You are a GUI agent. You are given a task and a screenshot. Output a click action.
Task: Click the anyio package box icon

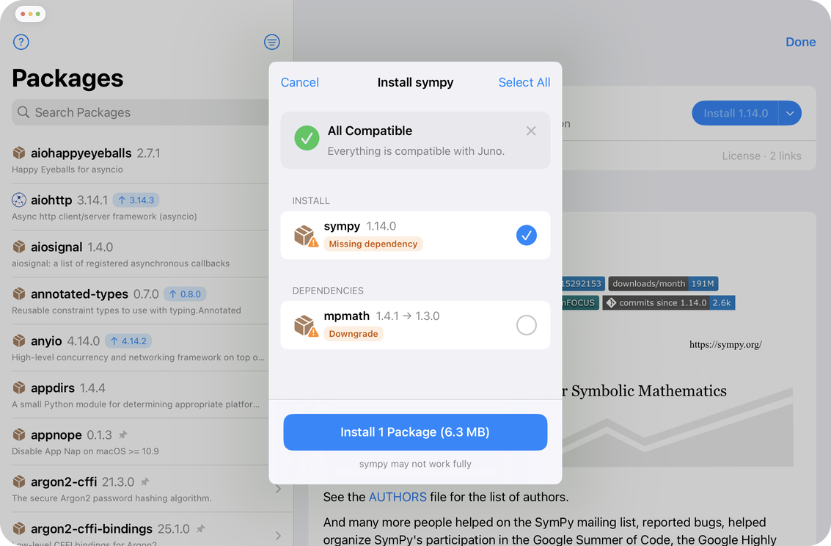point(19,341)
